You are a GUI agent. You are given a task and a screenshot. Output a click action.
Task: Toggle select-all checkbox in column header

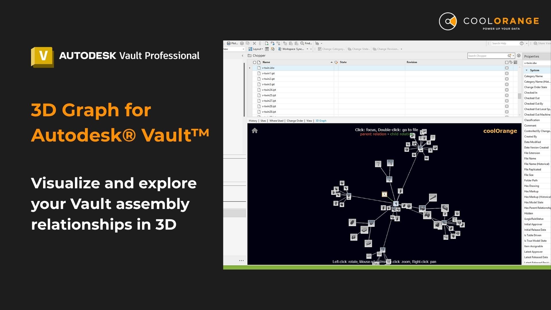click(x=507, y=62)
